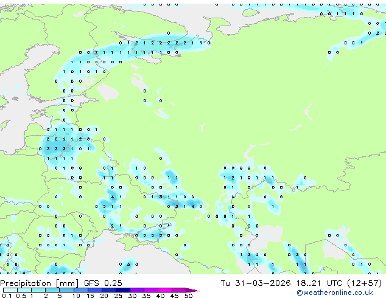Click the date 'Tu 31-03-2026' text
Screen dimensions: 386x298
[256, 283]
